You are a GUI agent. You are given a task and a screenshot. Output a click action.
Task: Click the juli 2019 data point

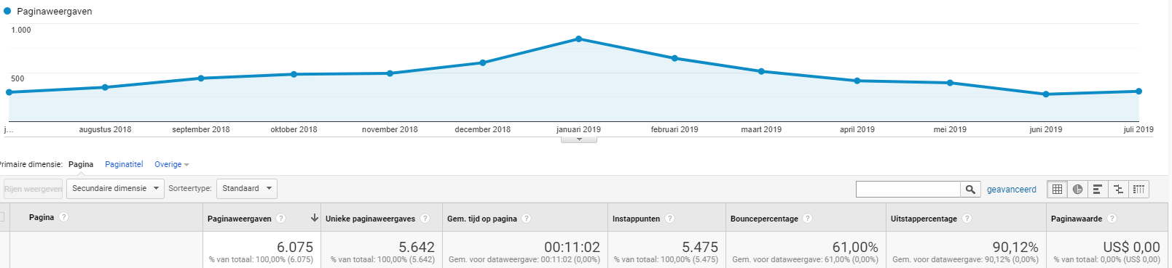(1138, 92)
